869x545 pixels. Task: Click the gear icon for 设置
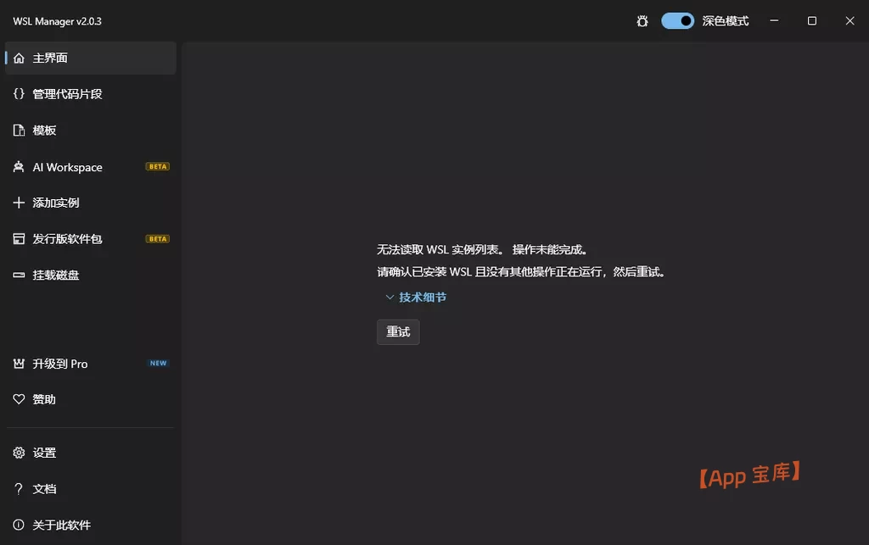(x=19, y=453)
